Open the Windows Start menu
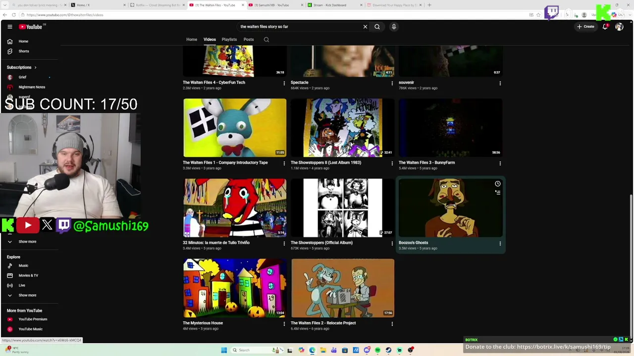634x356 pixels. (224, 350)
